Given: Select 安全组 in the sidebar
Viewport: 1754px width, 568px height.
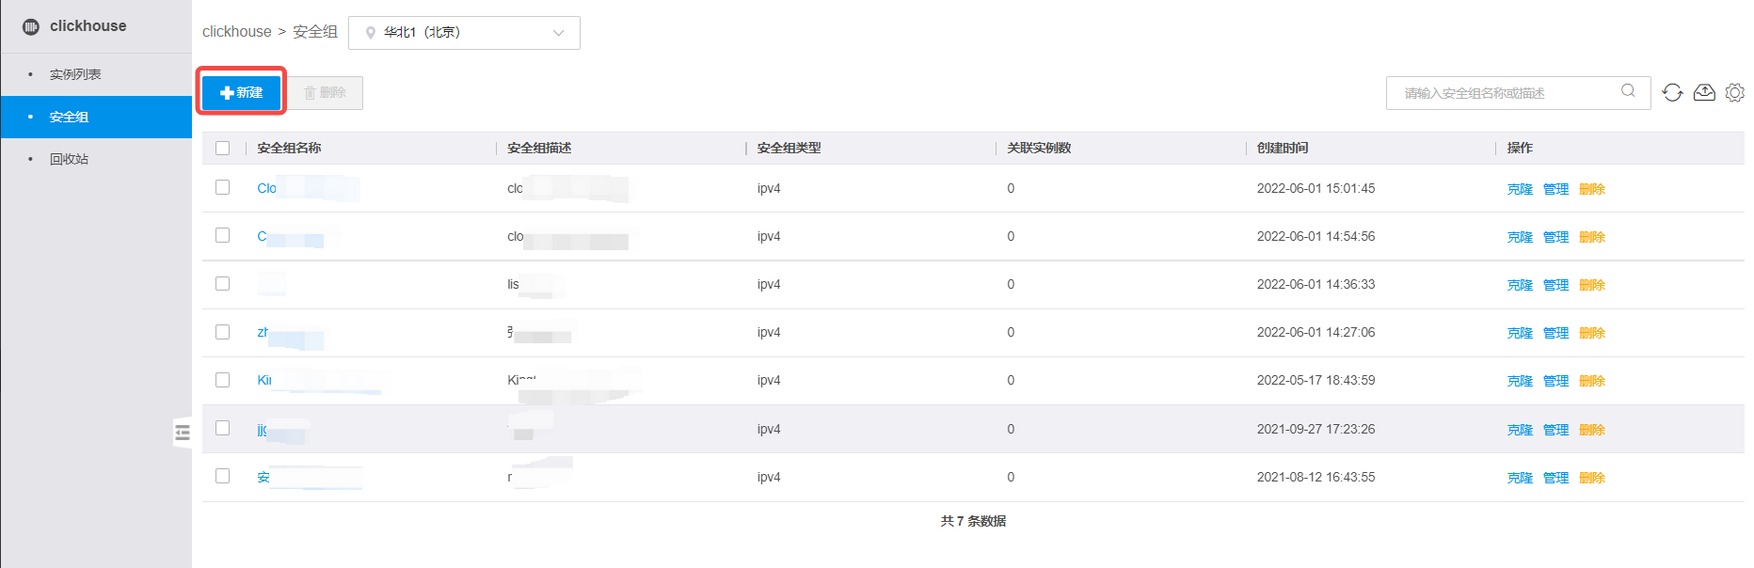Looking at the screenshot, I should tap(69, 117).
